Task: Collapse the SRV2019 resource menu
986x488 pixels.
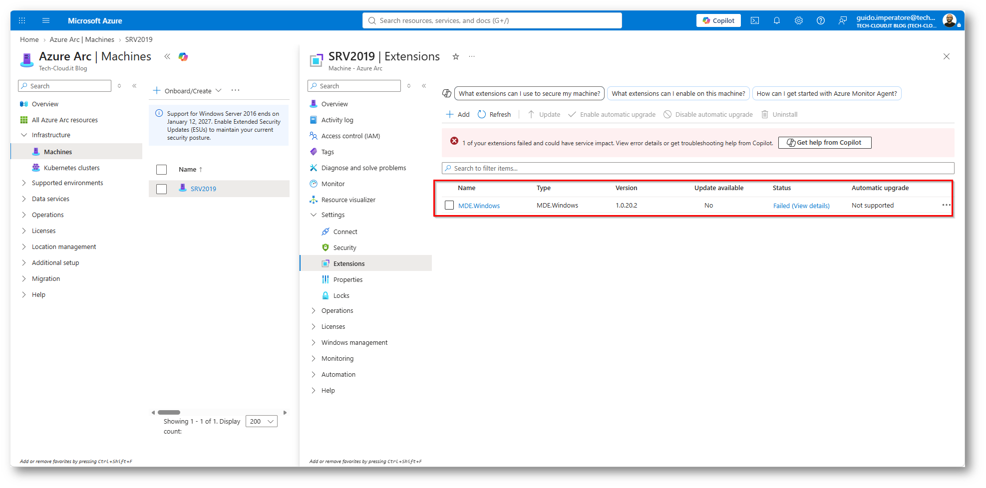Action: click(x=424, y=86)
